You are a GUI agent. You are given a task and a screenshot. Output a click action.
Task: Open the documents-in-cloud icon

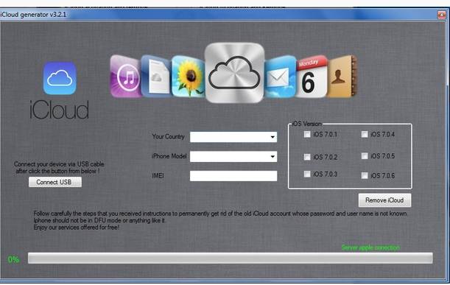coord(156,77)
